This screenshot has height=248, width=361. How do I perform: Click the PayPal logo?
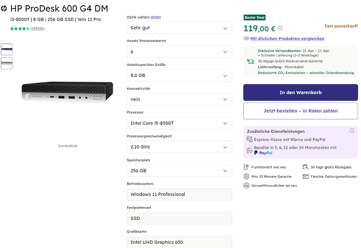coord(263,153)
